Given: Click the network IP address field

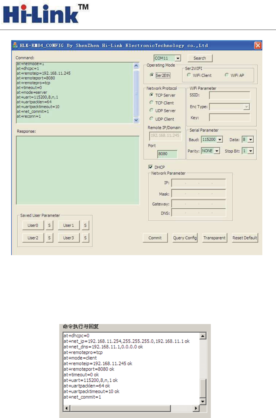Looking at the screenshot, I should [x=199, y=183].
